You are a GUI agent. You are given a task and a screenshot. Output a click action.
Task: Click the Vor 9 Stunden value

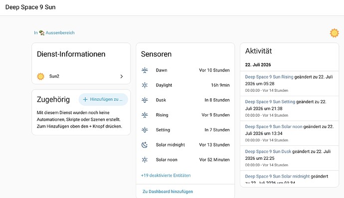(x=216, y=115)
